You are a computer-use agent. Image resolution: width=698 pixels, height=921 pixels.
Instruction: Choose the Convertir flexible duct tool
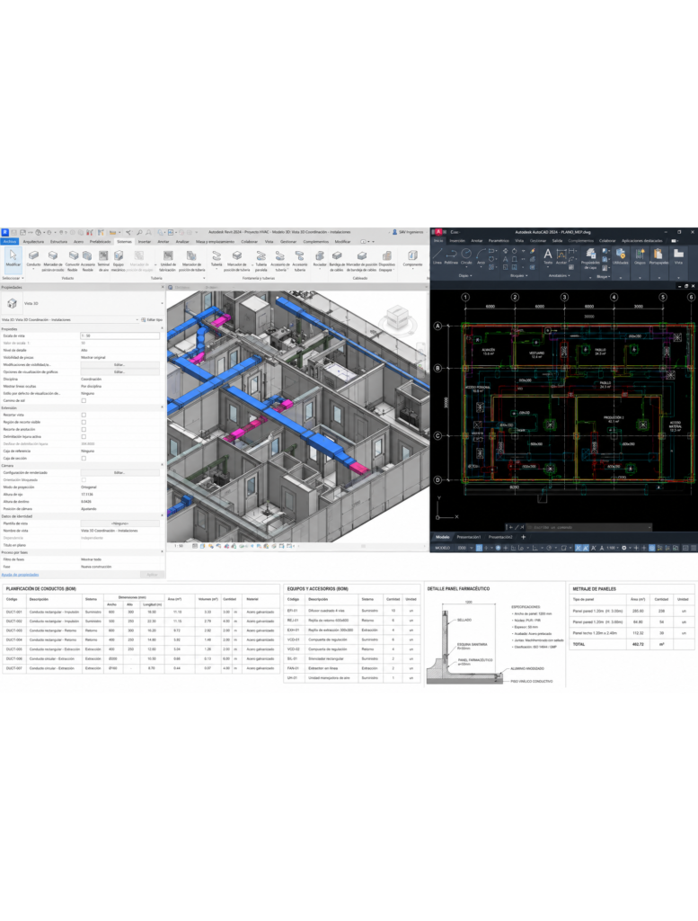(72, 259)
